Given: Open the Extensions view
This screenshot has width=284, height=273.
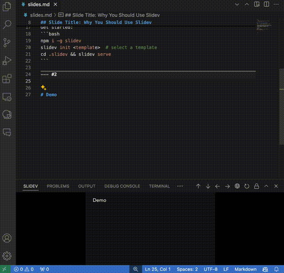Looking at the screenshot, I should 7,79.
